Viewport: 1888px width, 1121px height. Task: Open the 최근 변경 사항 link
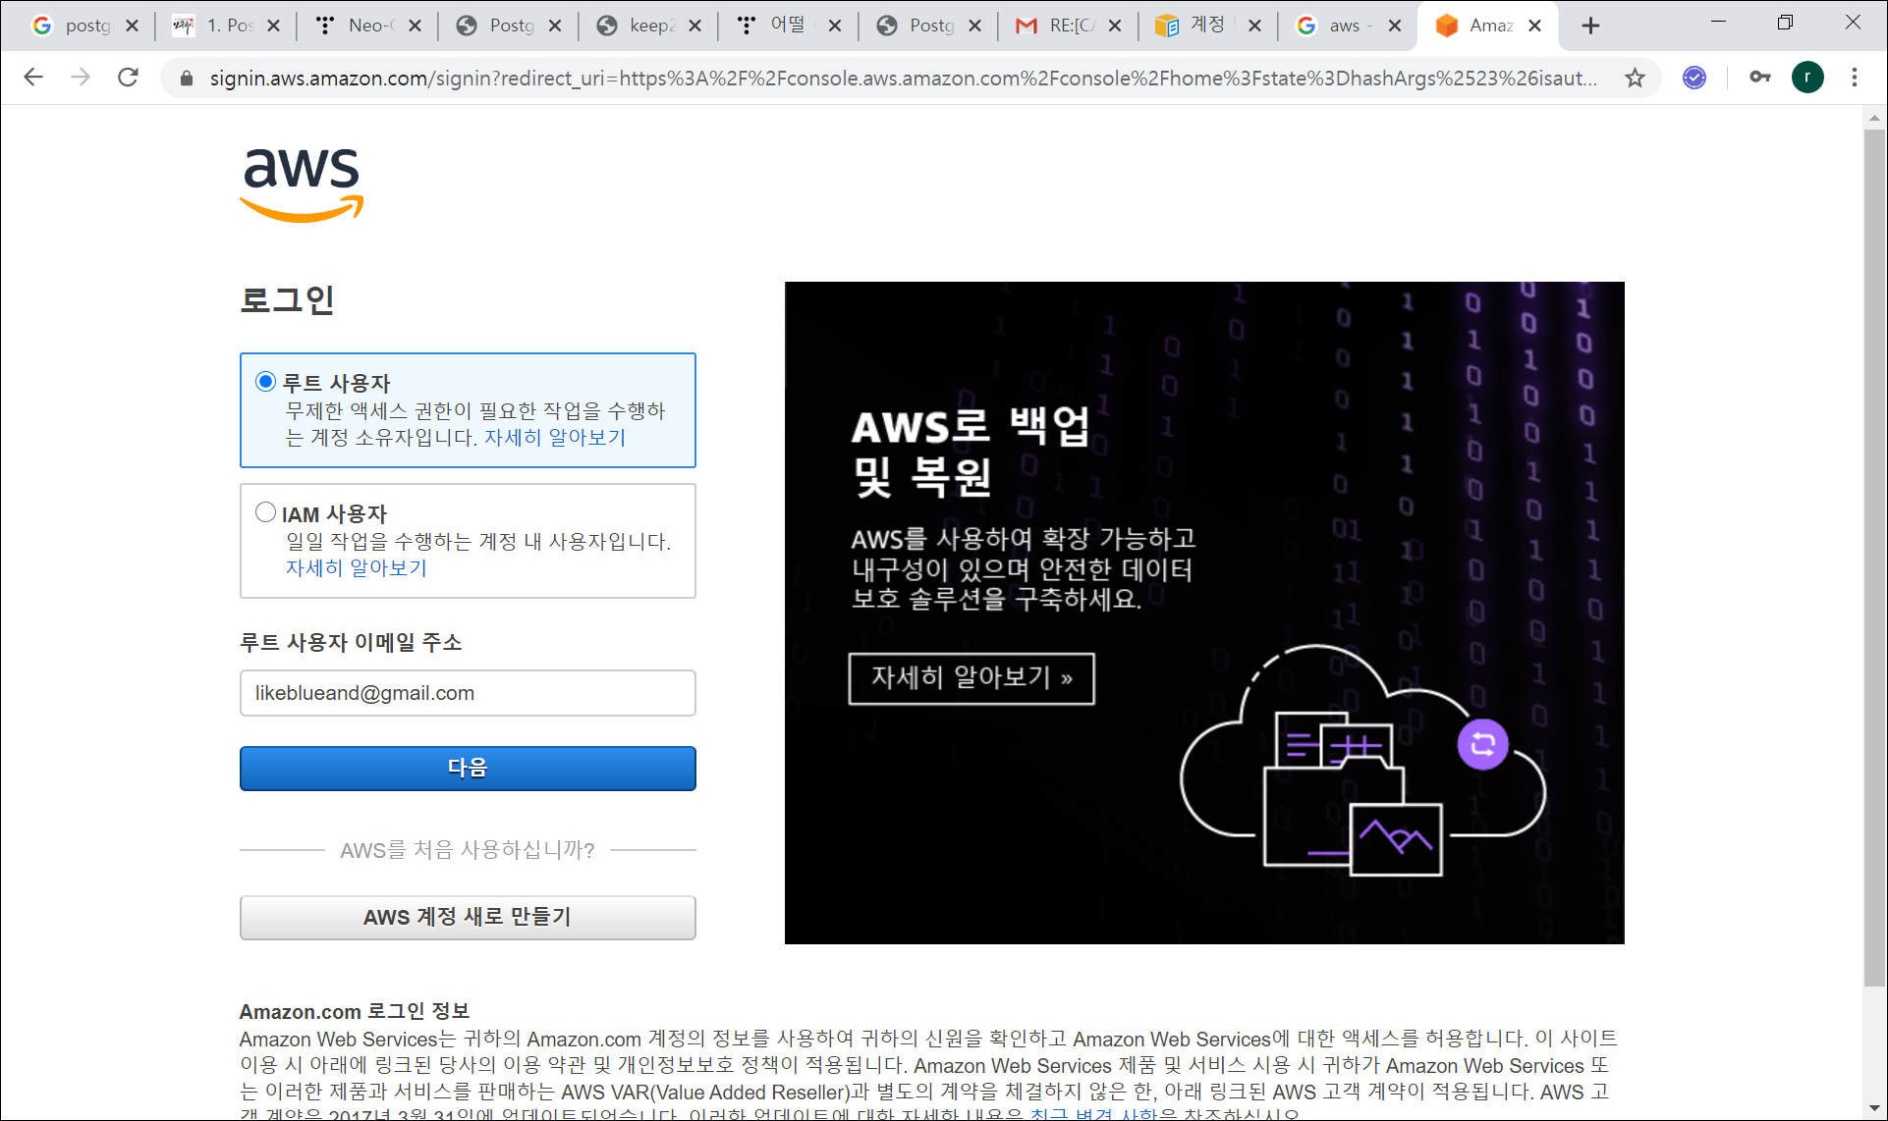click(1095, 1115)
